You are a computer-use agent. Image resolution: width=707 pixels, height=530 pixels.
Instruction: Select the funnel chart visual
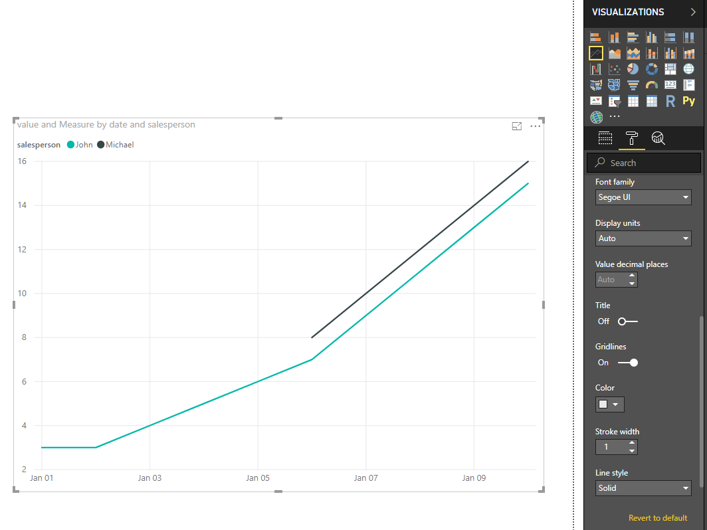click(633, 85)
